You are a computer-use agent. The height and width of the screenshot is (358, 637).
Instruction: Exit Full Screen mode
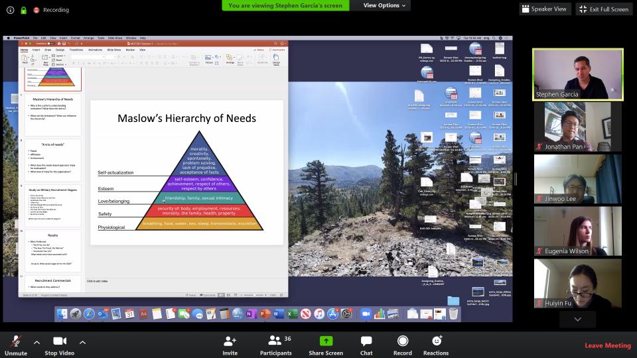click(x=604, y=9)
